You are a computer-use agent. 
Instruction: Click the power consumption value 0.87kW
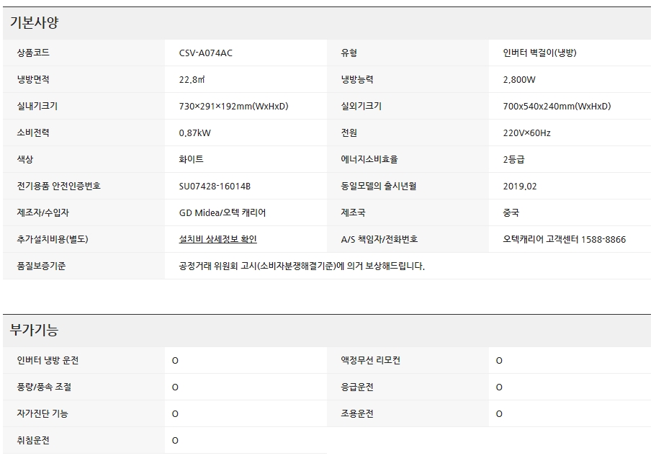194,133
